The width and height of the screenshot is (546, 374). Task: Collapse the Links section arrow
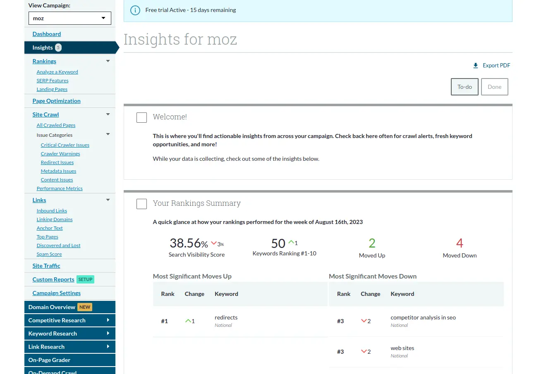click(x=108, y=200)
